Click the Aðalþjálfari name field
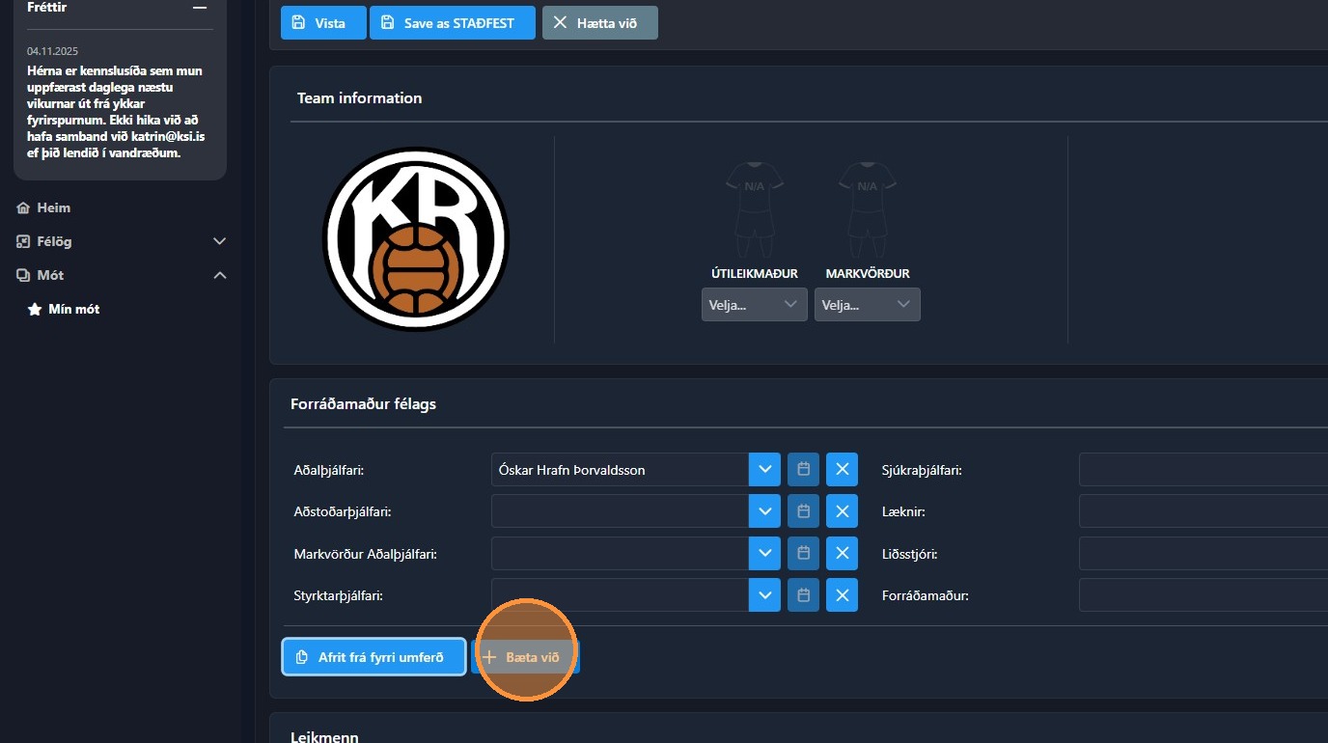Image resolution: width=1328 pixels, height=743 pixels. click(620, 470)
